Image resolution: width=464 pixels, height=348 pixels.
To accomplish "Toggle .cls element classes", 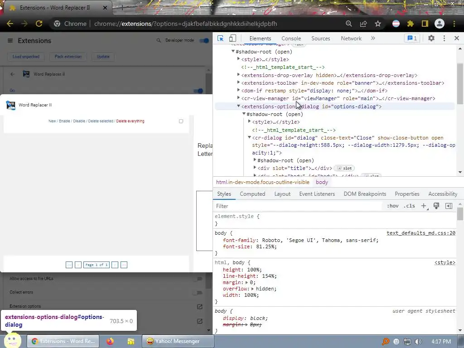I will pyautogui.click(x=409, y=206).
